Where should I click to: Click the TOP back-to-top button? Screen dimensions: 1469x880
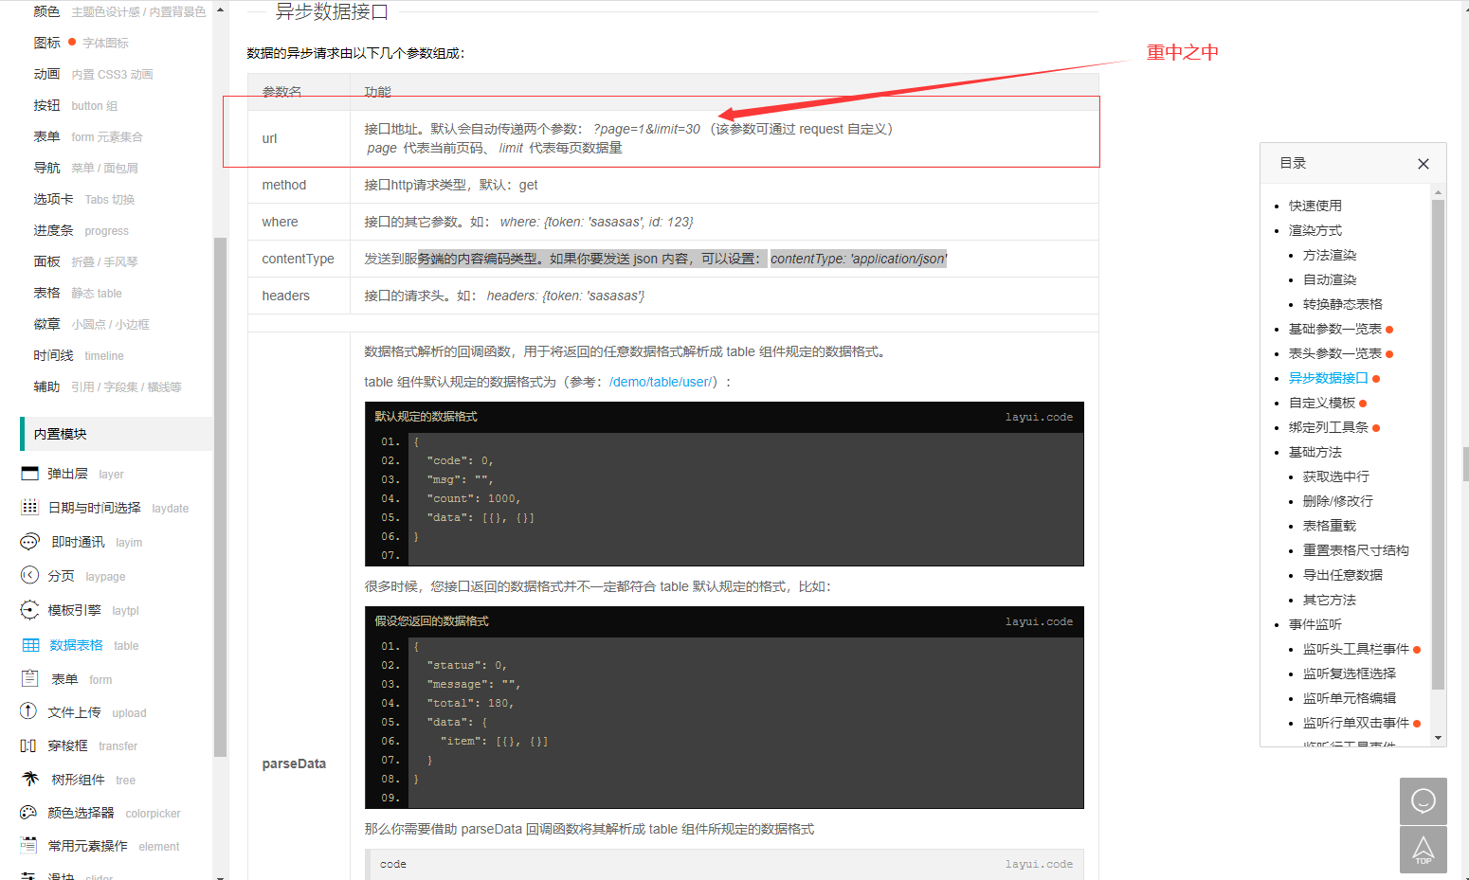1423,850
